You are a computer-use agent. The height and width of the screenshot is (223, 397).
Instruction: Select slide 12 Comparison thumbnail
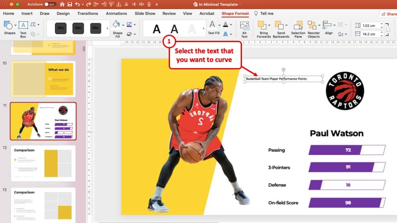point(43,163)
